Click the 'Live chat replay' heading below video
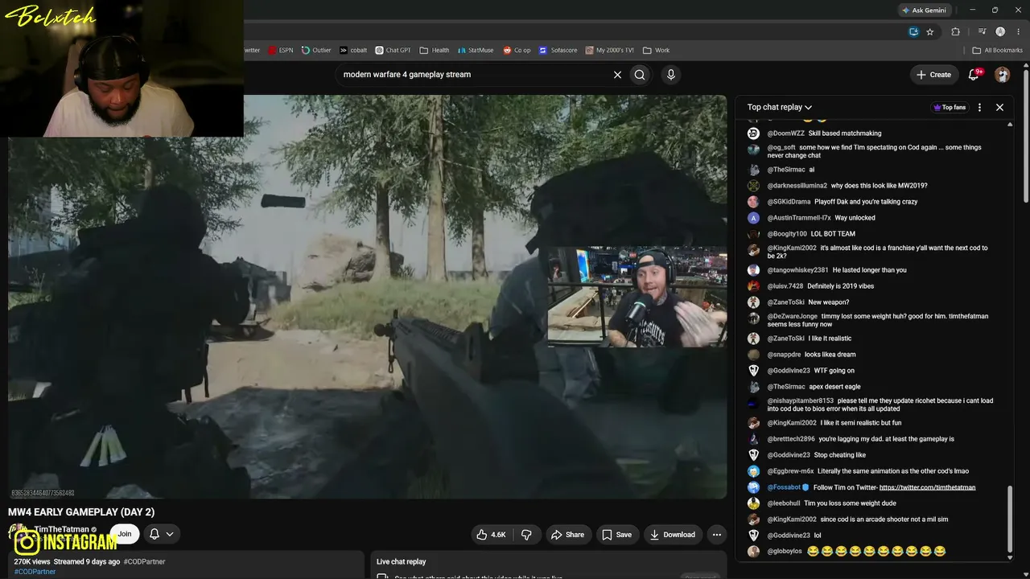 (402, 561)
